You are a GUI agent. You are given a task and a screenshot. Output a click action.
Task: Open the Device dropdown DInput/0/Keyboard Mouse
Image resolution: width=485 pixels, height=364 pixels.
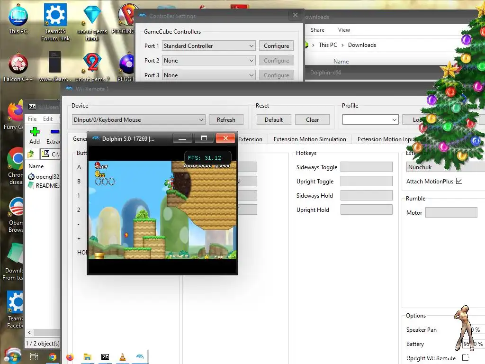[x=139, y=120]
